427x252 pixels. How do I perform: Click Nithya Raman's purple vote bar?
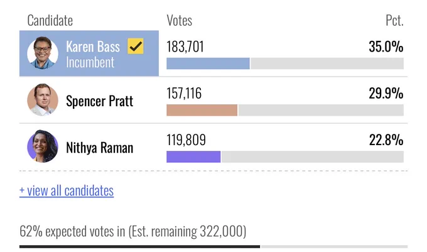click(193, 156)
